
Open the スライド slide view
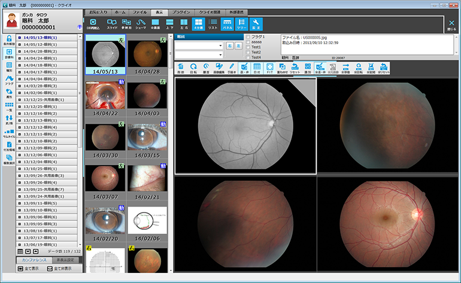[x=112, y=24]
